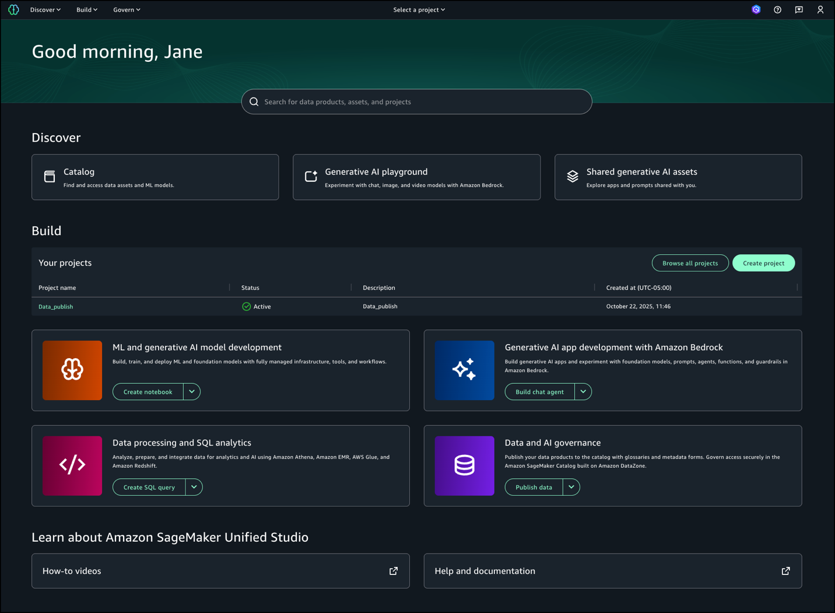
Task: Expand the Create notebook dropdown arrow
Action: (x=192, y=392)
